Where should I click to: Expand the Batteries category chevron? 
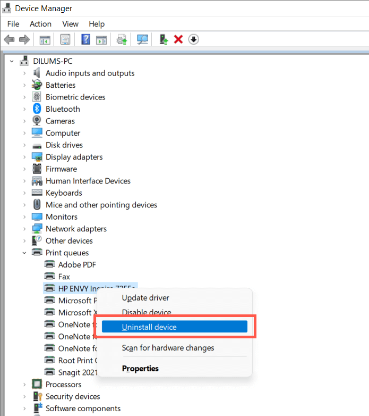24,85
